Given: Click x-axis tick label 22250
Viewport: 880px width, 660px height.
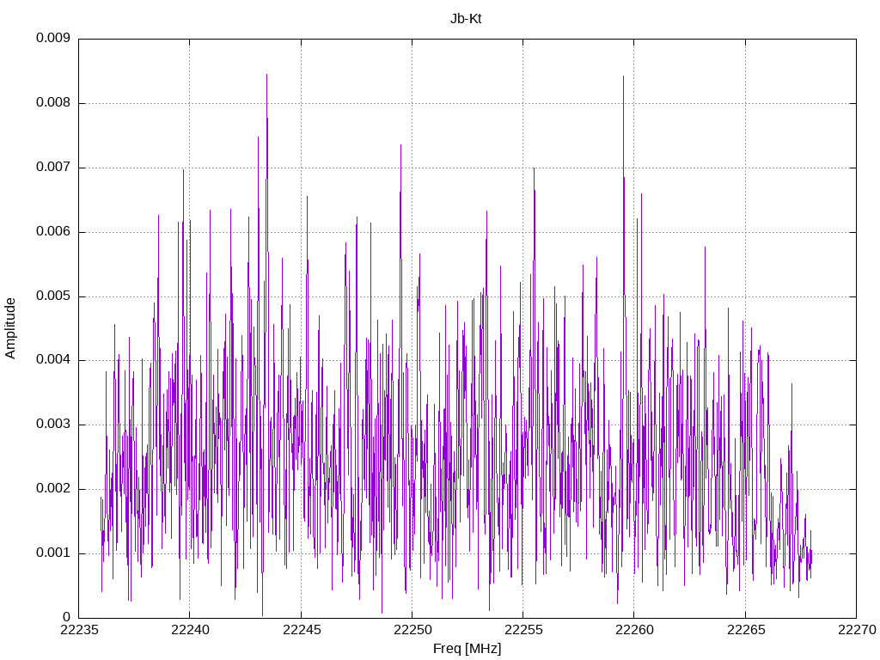Looking at the screenshot, I should coord(412,630).
